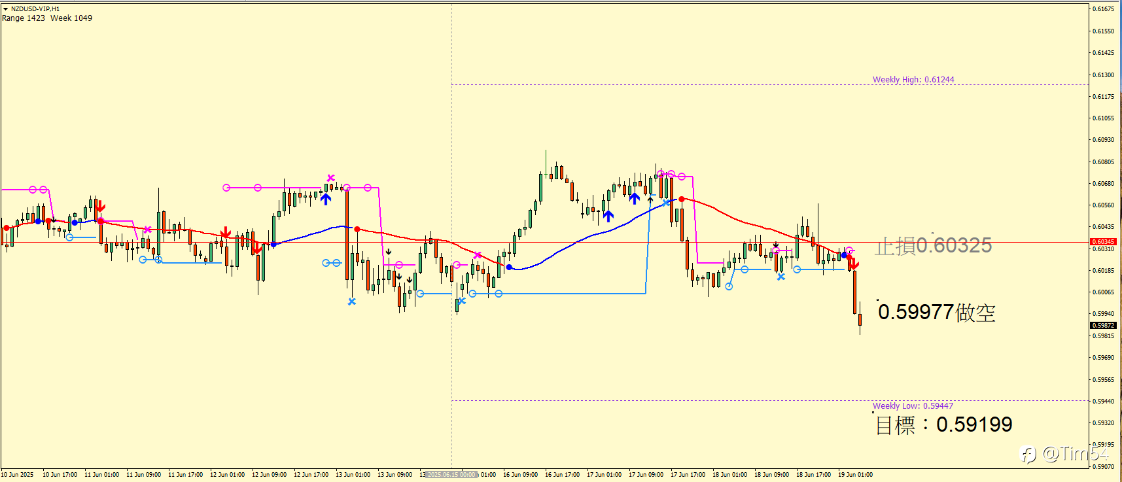Click price scale value 0.59440
1122x482 pixels.
click(1104, 402)
